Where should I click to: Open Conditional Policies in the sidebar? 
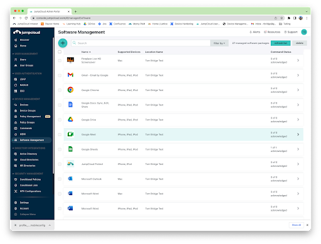[x=30, y=179]
